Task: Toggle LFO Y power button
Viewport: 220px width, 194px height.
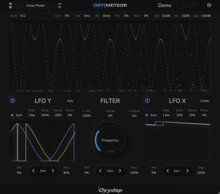Action: pyautogui.click(x=13, y=100)
